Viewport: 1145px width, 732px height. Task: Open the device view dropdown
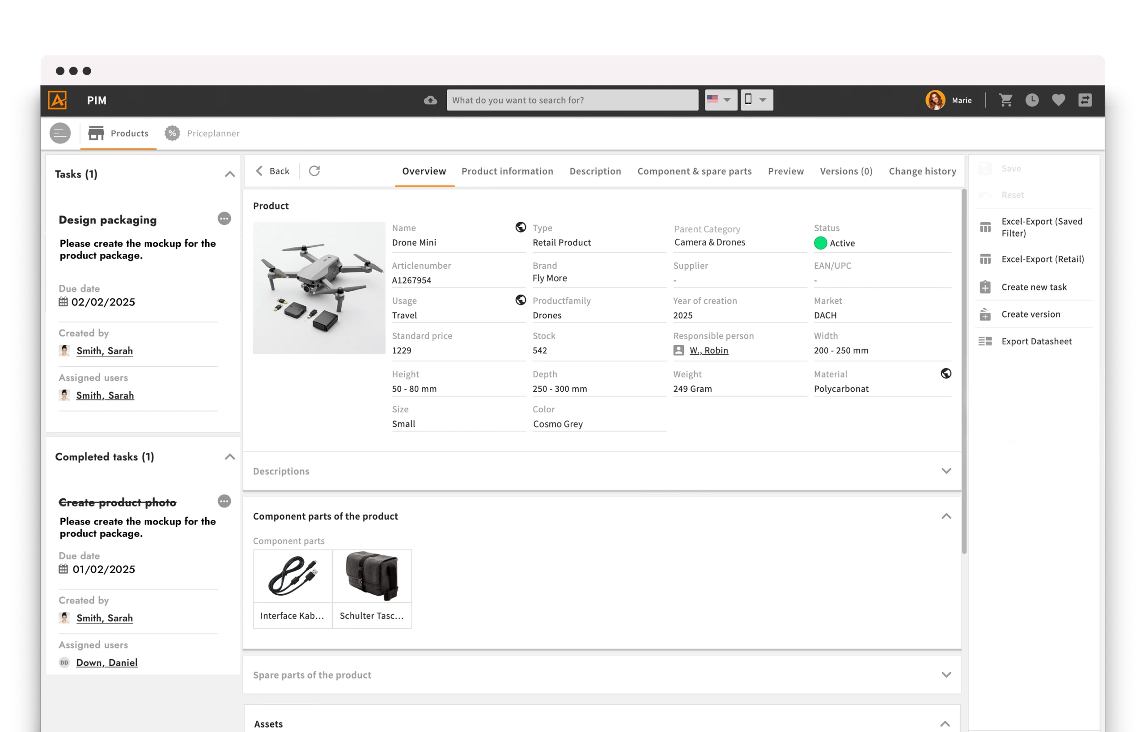pos(756,100)
